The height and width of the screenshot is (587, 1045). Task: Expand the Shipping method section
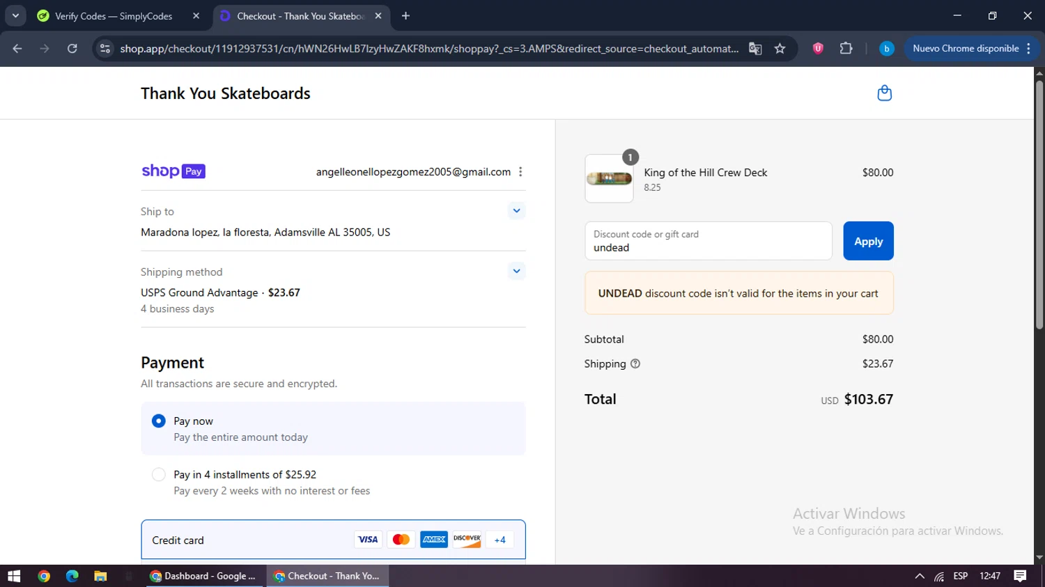[x=516, y=271]
